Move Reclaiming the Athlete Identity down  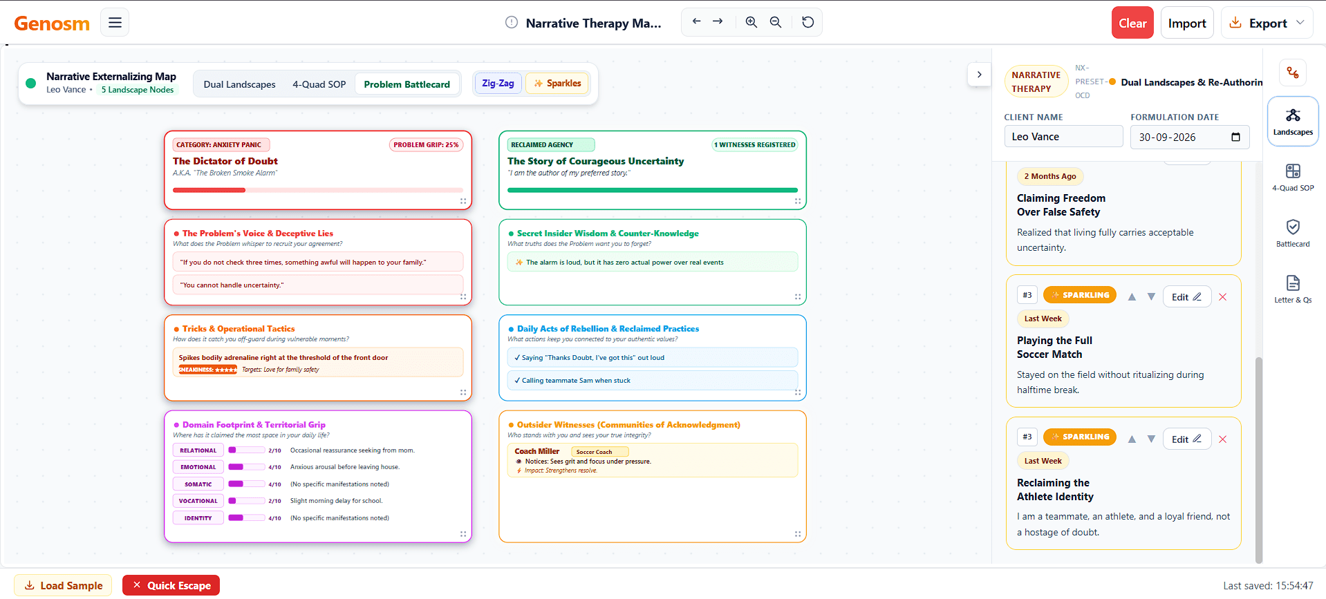coord(1151,439)
